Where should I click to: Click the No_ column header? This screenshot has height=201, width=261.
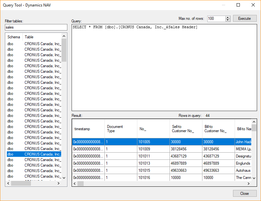click(x=154, y=129)
